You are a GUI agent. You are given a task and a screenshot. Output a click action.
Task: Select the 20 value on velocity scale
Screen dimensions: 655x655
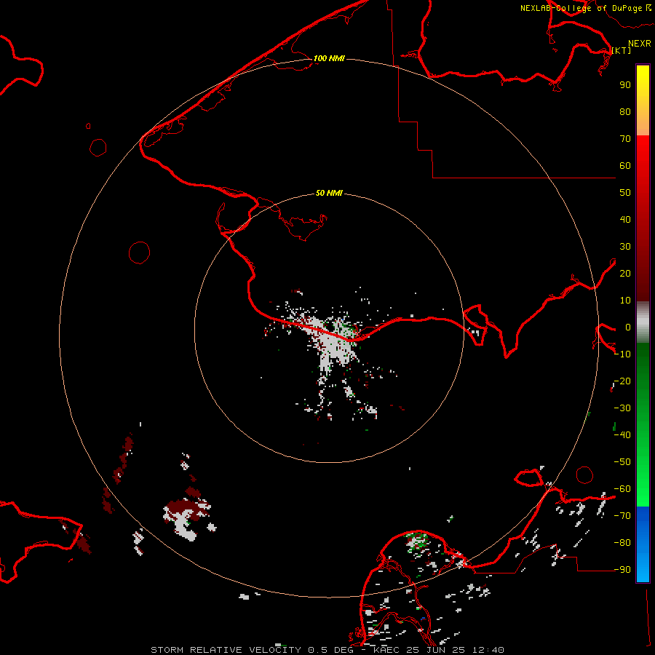click(625, 274)
